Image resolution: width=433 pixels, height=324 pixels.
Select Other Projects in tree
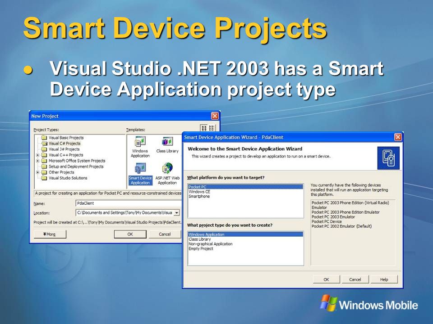61,172
